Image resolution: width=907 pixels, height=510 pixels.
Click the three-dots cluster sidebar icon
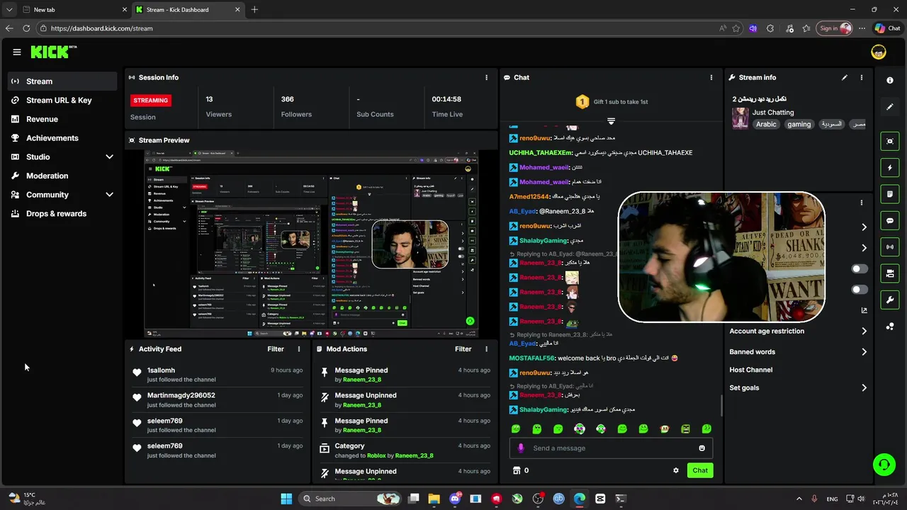point(890,327)
